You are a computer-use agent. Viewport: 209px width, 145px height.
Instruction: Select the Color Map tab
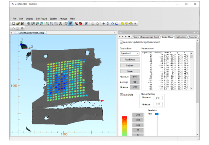coord(167,37)
